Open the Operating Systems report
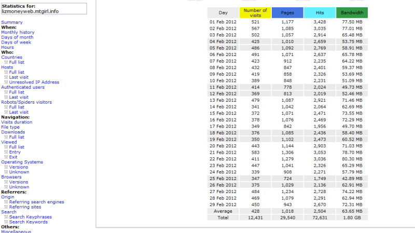Image resolution: width=415 pixels, height=233 pixels. coord(22,162)
